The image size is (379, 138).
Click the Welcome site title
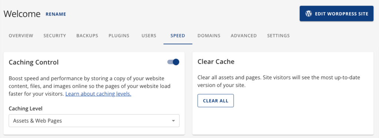[x=22, y=14]
